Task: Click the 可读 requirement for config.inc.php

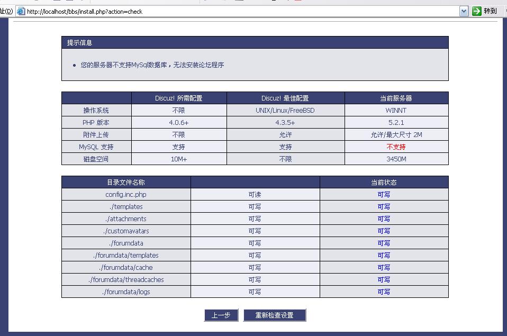Action: point(255,194)
